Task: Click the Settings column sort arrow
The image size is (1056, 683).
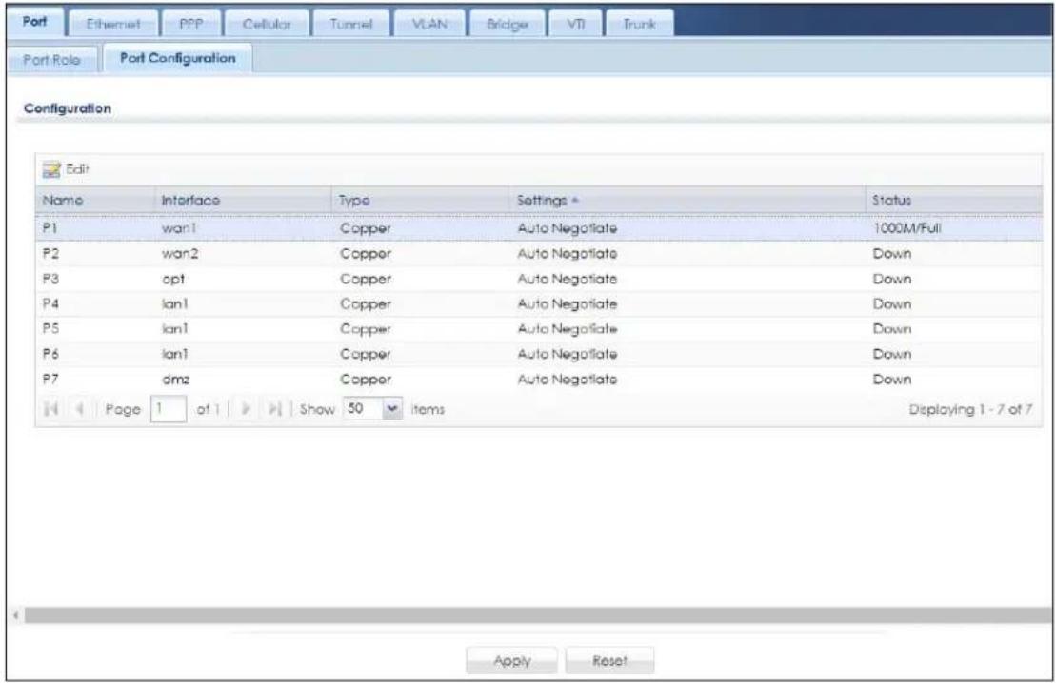Action: [x=575, y=201]
